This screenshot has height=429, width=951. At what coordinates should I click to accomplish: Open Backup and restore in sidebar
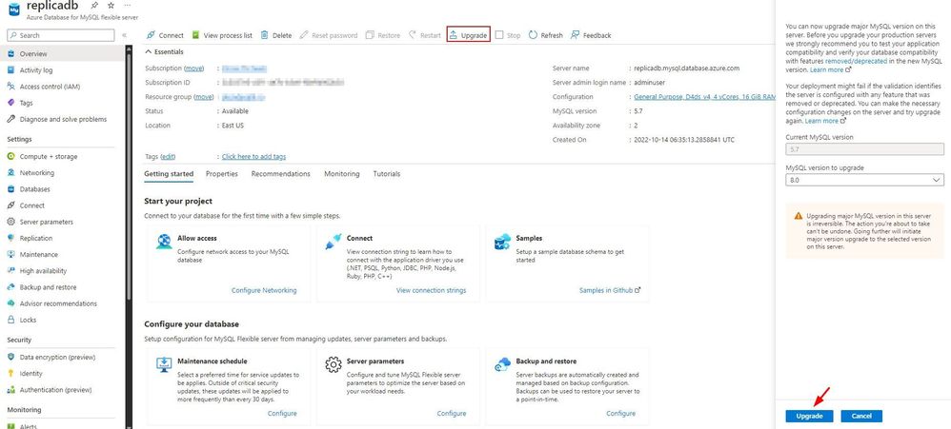[48, 287]
